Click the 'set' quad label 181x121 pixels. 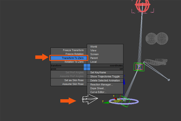pos(121,69)
